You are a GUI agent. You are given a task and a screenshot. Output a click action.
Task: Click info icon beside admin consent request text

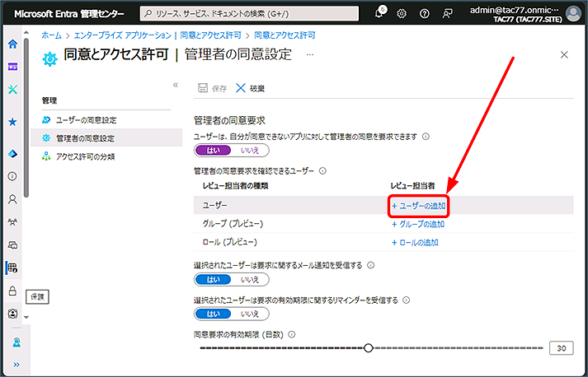(426, 137)
